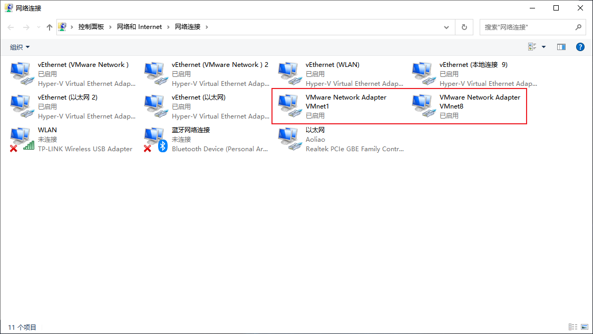
Task: Select the 以太网 Realtek adapter icon
Action: pyautogui.click(x=289, y=139)
